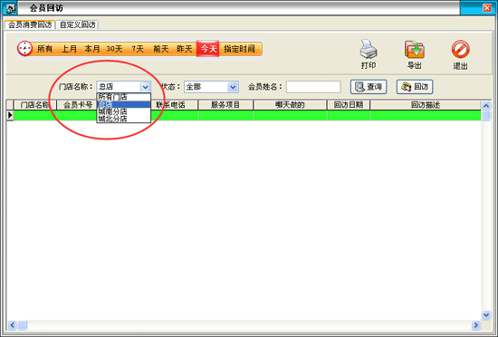Image resolution: width=498 pixels, height=337 pixels.
Task: Select the 30天 time filter
Action: tap(114, 49)
